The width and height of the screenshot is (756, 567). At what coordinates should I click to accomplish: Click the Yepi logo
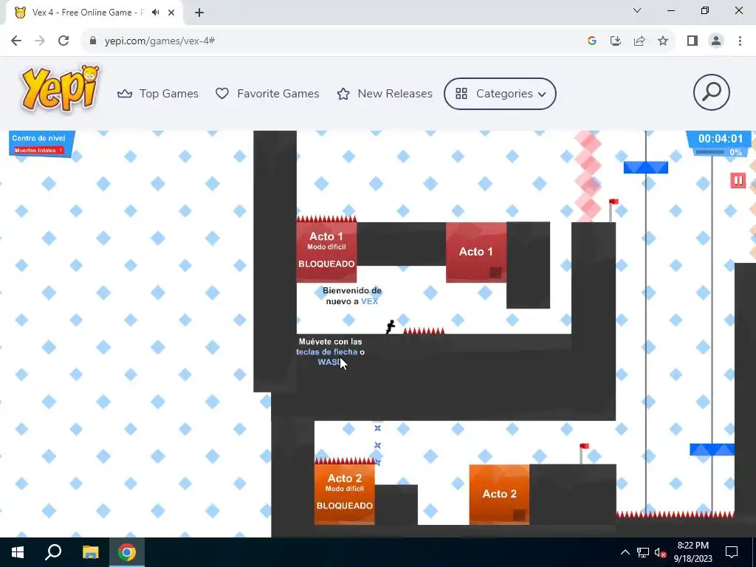coord(61,89)
